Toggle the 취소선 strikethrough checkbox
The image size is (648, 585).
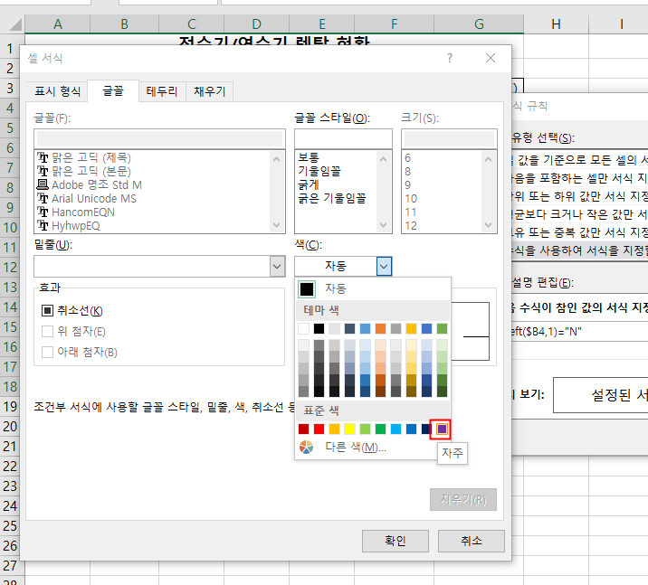click(x=48, y=310)
